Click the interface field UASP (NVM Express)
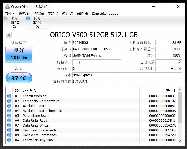 click(97, 56)
